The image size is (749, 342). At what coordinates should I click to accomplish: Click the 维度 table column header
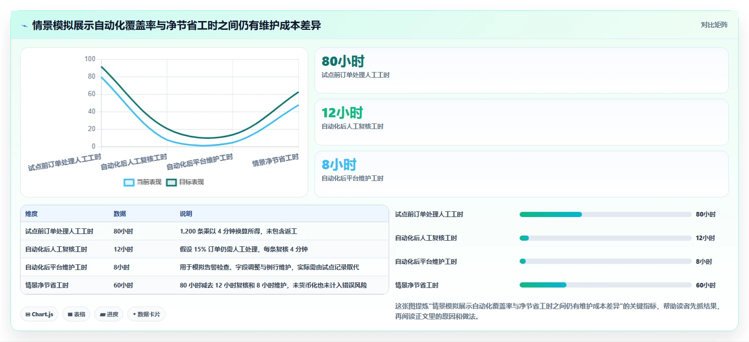tap(31, 214)
